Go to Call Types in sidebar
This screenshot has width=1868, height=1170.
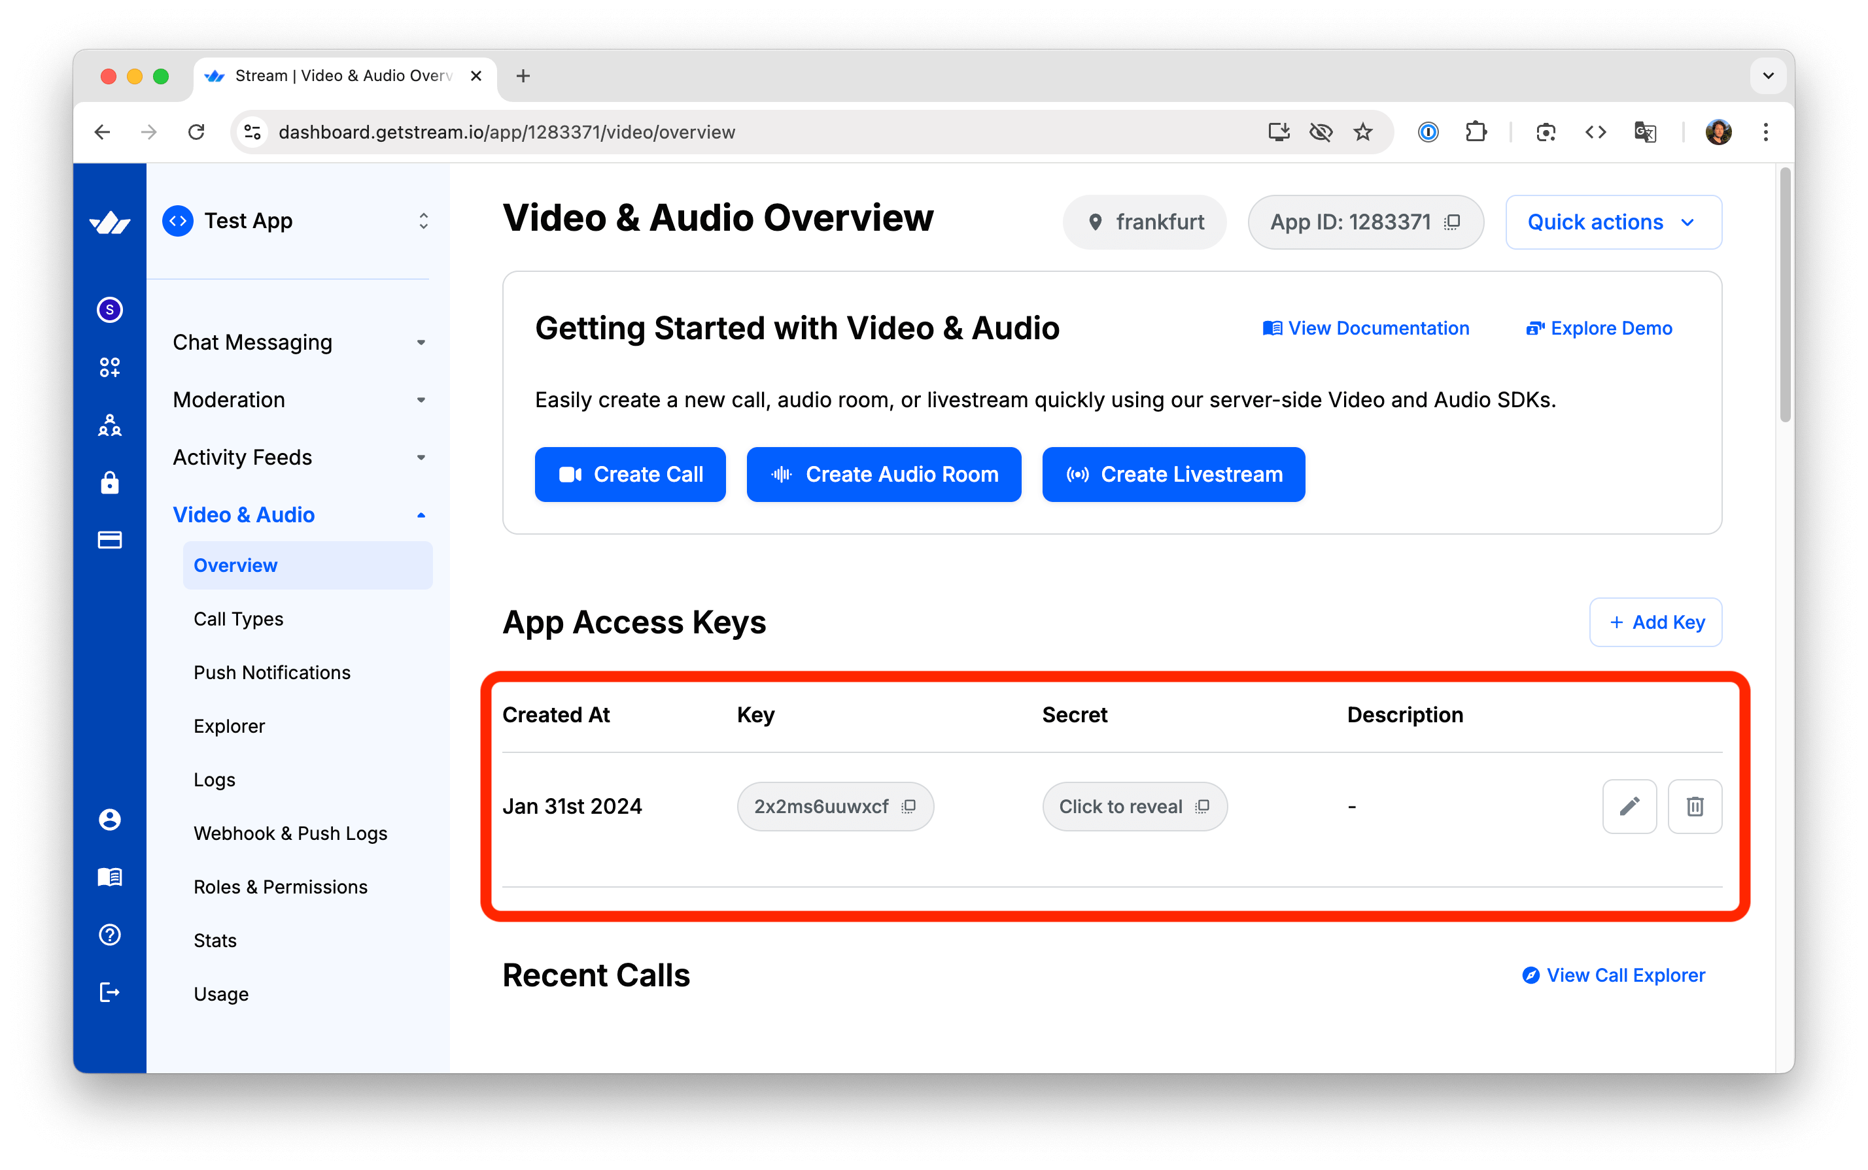[x=239, y=619]
